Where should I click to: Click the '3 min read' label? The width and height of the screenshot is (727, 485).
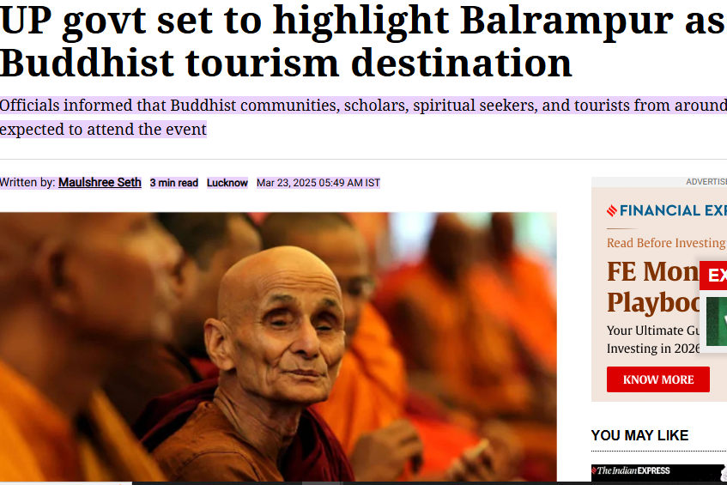pos(174,183)
